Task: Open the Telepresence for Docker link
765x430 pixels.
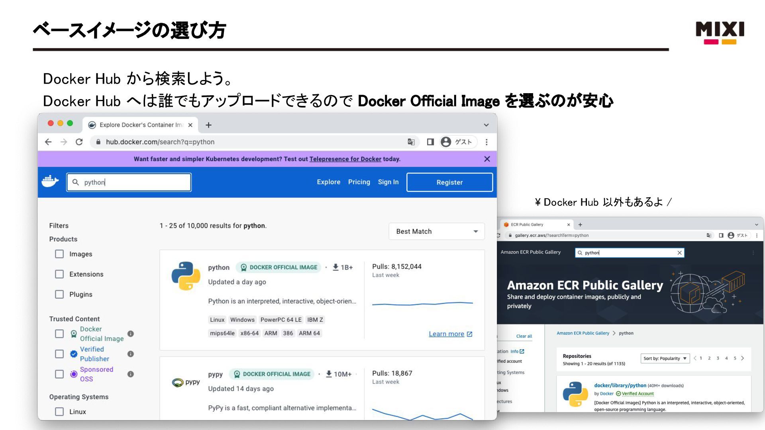Action: [x=345, y=159]
